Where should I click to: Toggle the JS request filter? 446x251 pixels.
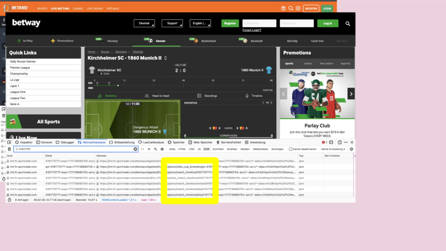tap(199, 149)
